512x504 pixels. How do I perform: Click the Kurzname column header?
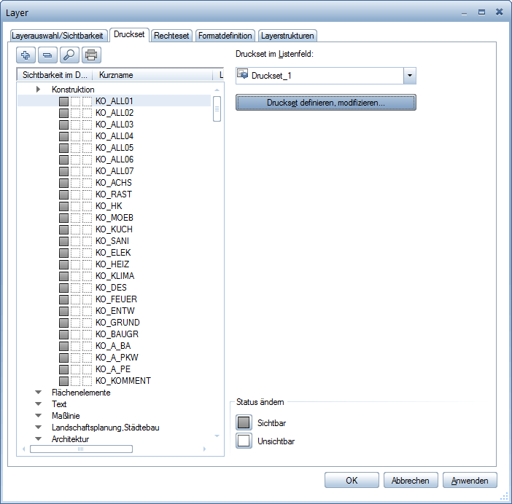click(x=152, y=75)
